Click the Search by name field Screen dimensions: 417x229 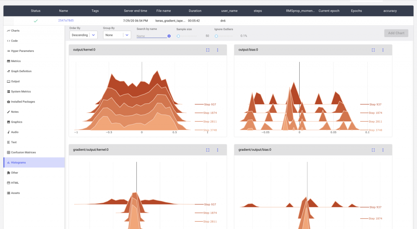click(151, 36)
